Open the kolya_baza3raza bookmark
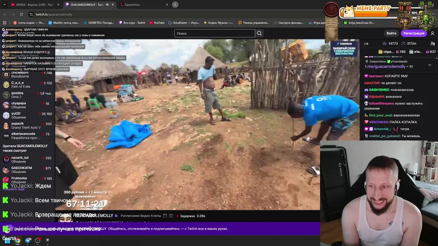 [359, 23]
